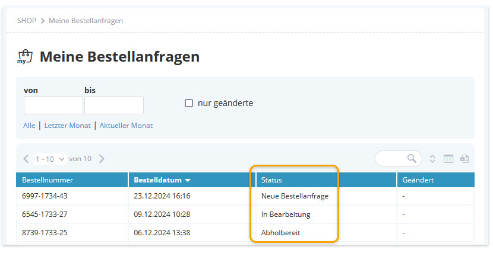Toggle the expand/collapse rows arrows icon
Image resolution: width=493 pixels, height=253 pixels.
[432, 159]
